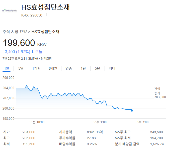170x151 pixels.
Task: Click the 52-주 최저 value 154,700
Action: tap(156, 138)
